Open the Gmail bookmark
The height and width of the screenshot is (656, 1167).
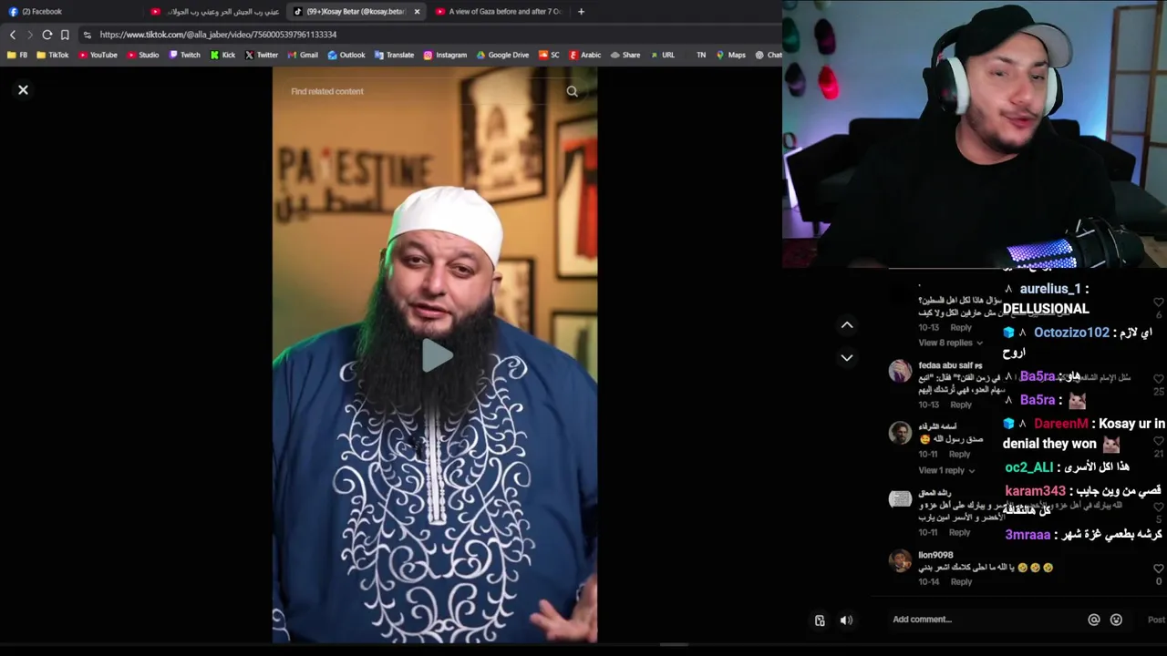click(303, 55)
